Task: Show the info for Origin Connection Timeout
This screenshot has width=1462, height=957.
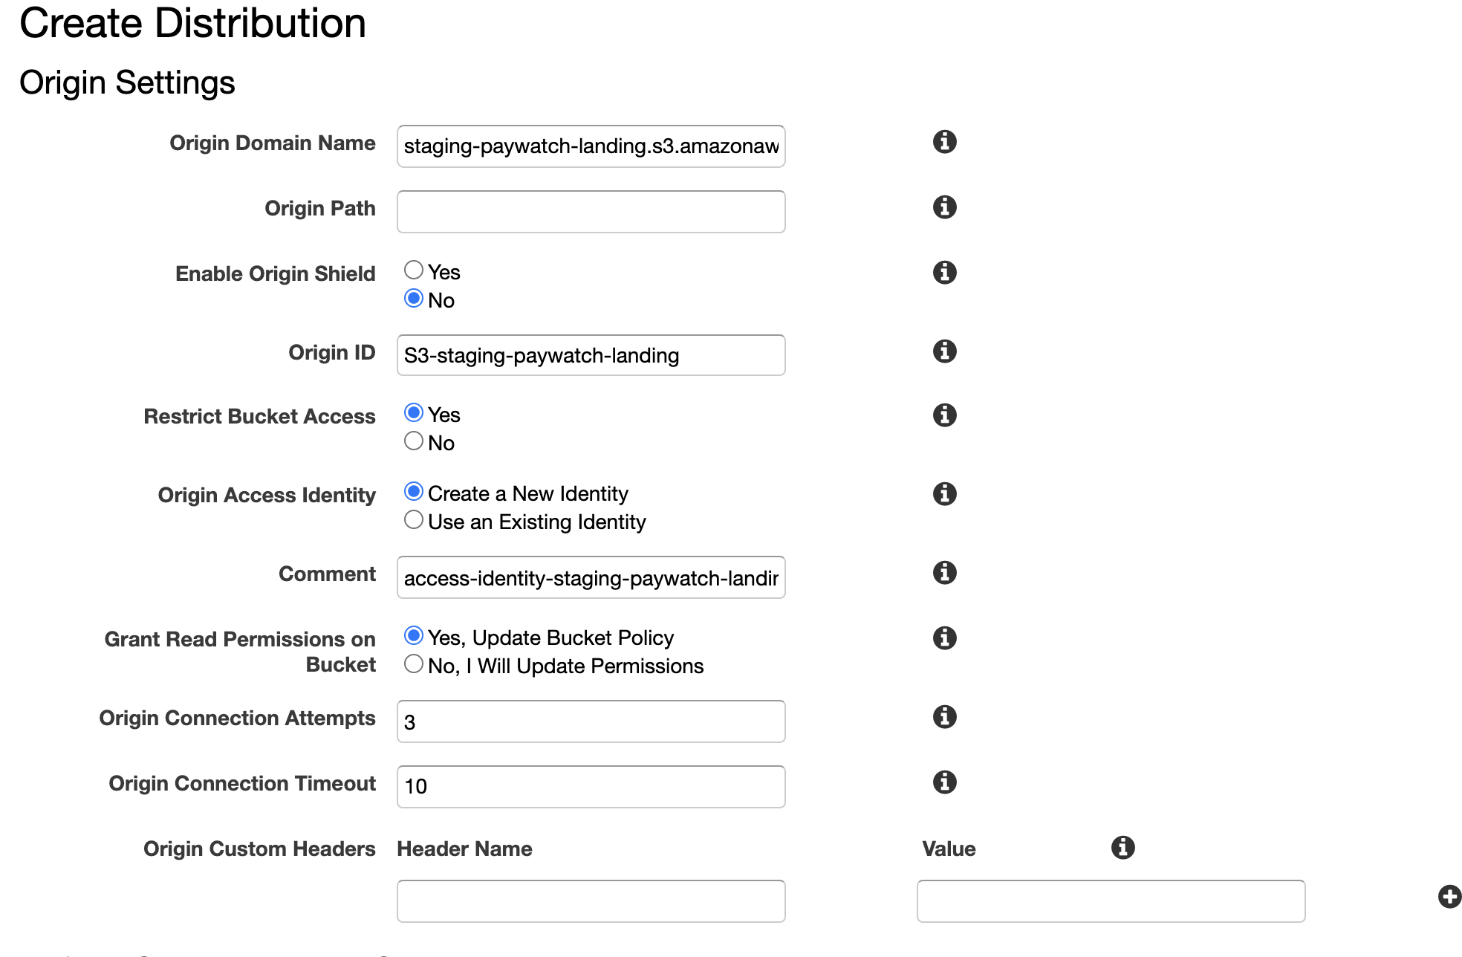Action: (944, 782)
